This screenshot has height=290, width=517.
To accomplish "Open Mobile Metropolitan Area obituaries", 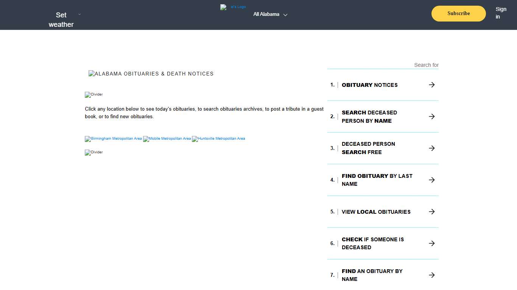I will pyautogui.click(x=167, y=139).
